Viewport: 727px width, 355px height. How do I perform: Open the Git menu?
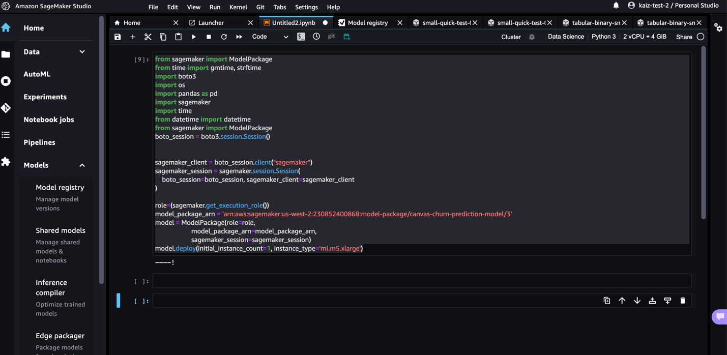point(260,7)
